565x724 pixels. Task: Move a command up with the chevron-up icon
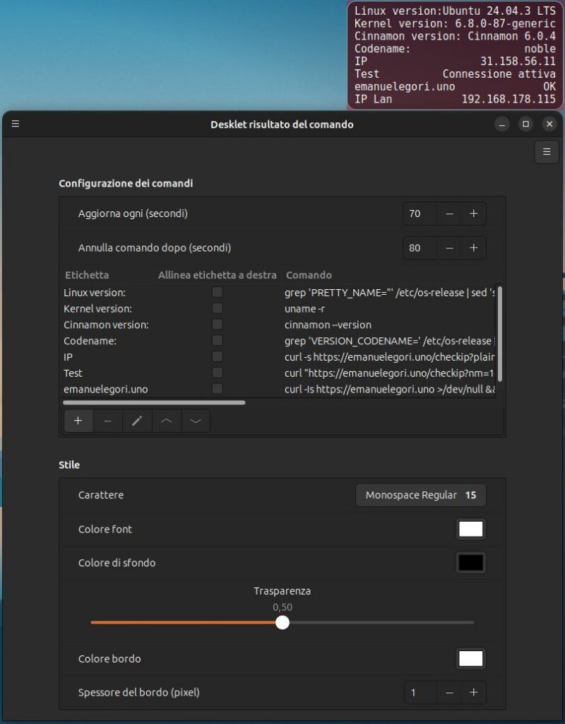167,421
